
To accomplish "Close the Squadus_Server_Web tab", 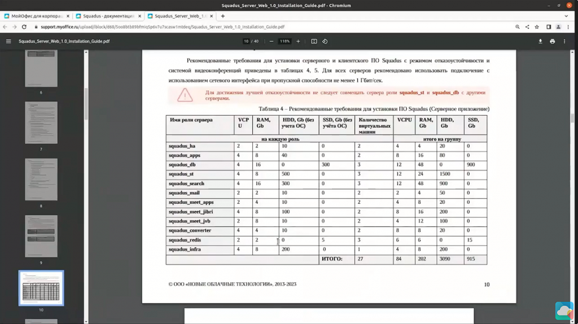I will (211, 16).
